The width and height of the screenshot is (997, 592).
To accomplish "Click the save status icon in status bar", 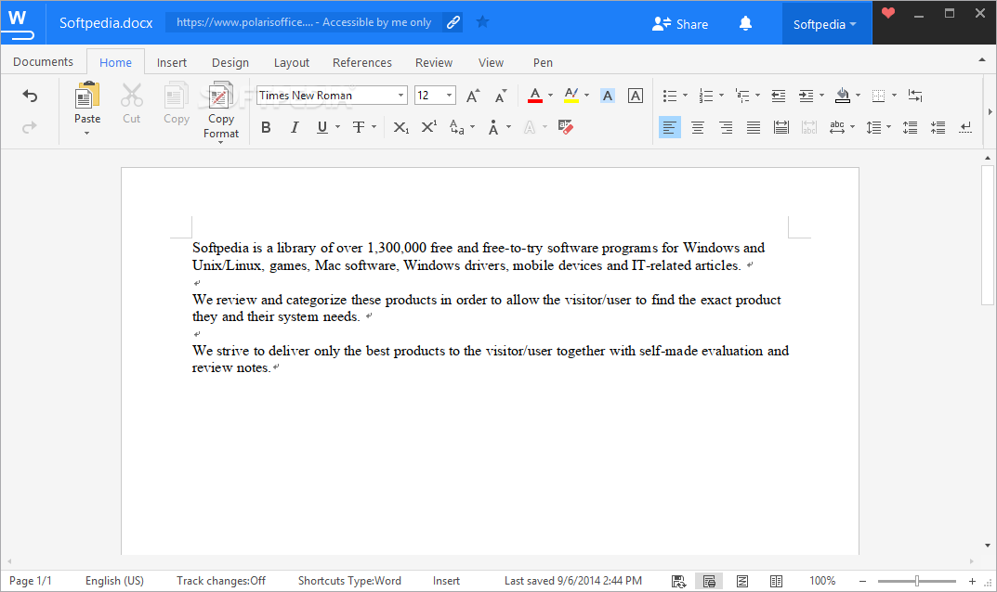I will click(x=678, y=581).
